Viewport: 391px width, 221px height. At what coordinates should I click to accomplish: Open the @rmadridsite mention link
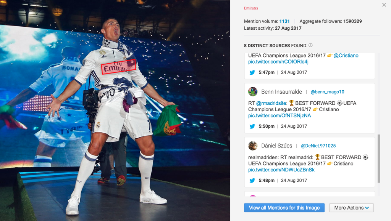[x=271, y=103]
